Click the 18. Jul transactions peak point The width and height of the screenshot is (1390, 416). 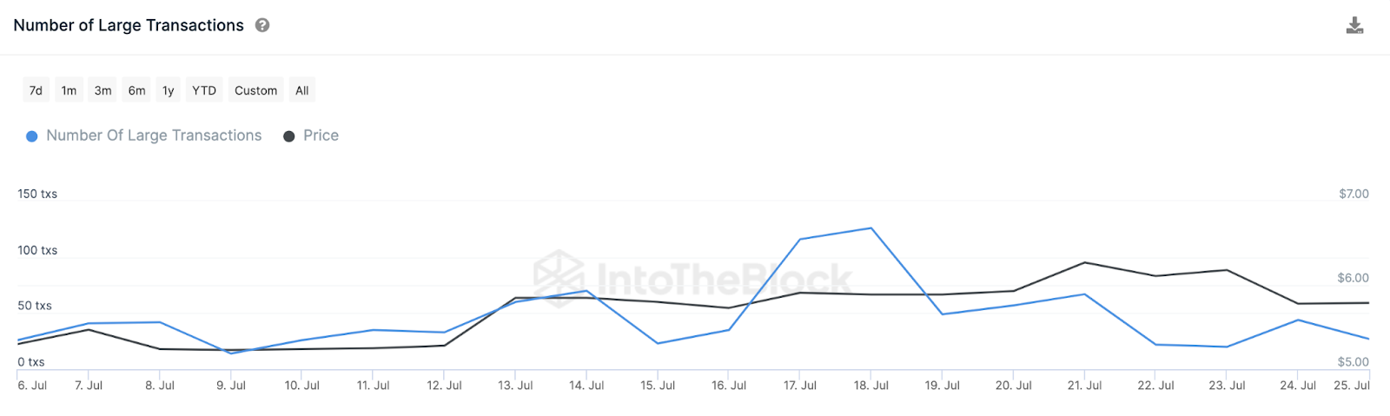870,228
